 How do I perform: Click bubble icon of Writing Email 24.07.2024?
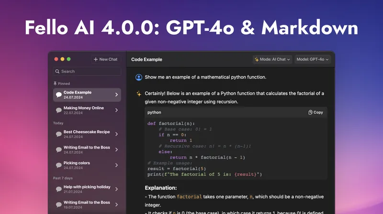pyautogui.click(x=58, y=150)
